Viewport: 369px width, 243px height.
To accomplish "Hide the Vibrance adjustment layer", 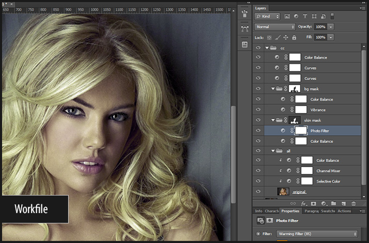I will pos(258,110).
